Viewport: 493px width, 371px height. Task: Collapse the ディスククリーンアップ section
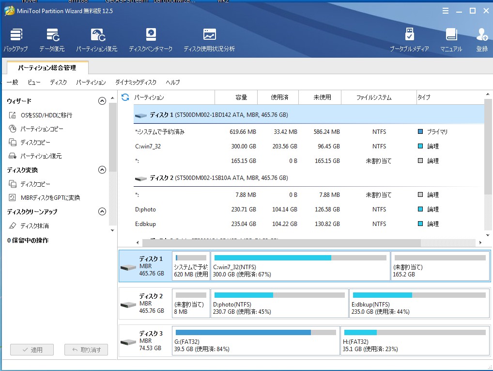pos(102,211)
